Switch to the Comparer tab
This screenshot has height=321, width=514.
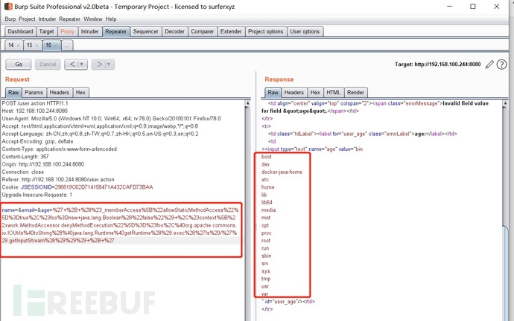coord(203,31)
